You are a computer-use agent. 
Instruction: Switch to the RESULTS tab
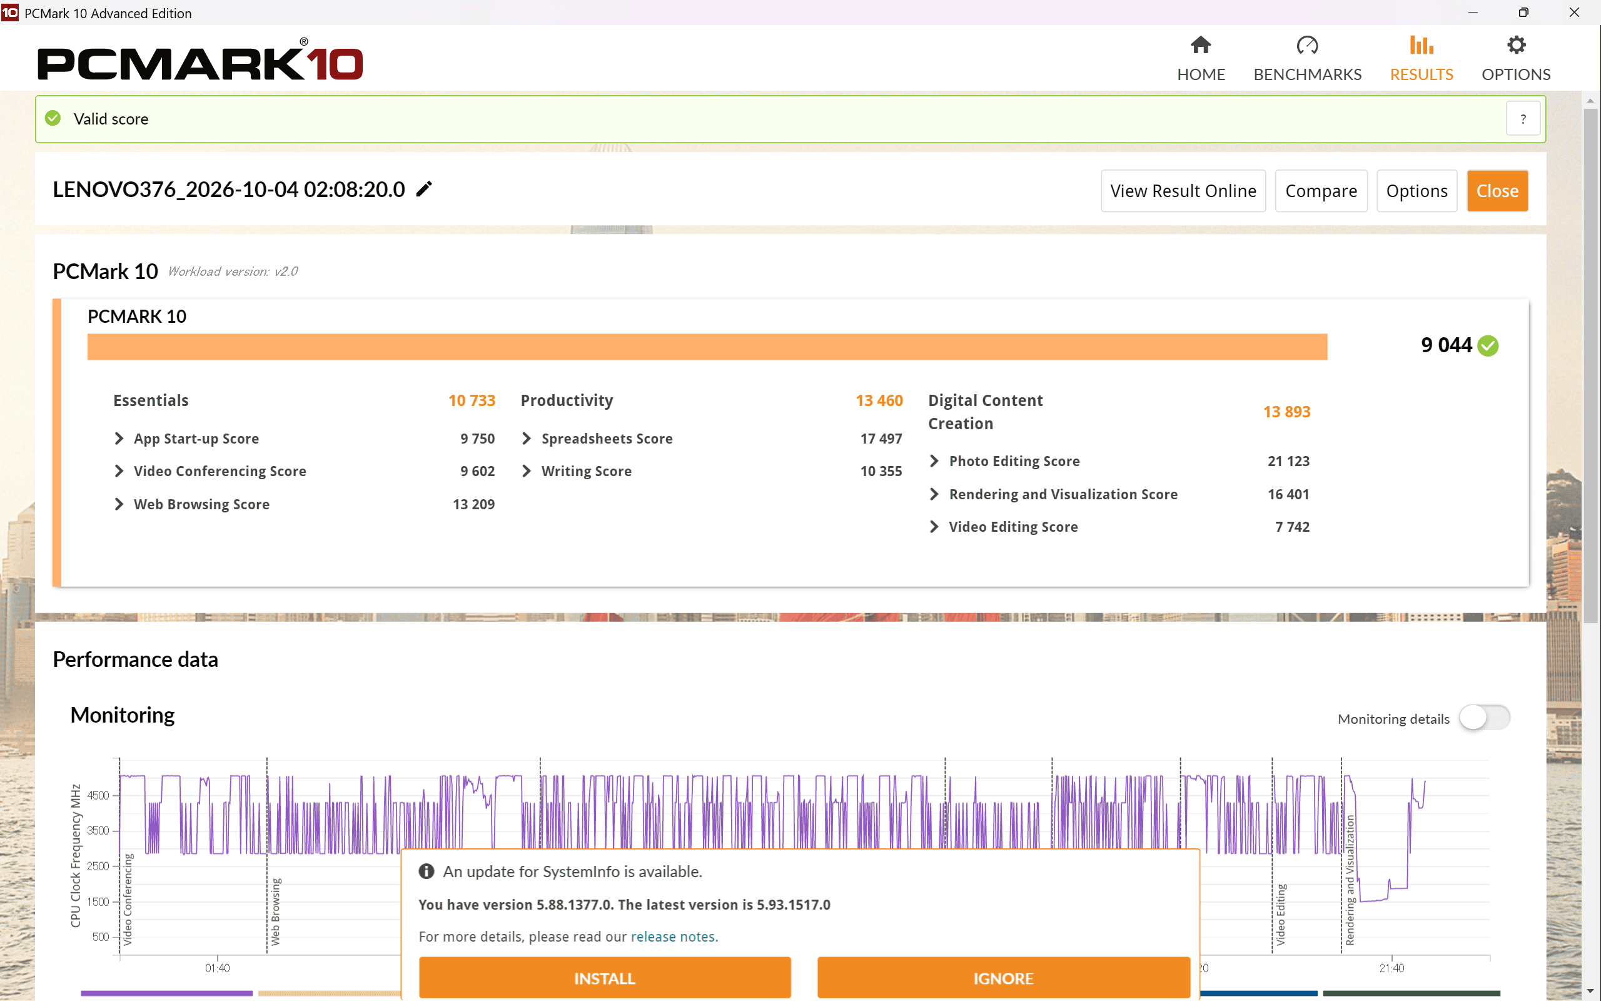1421,58
